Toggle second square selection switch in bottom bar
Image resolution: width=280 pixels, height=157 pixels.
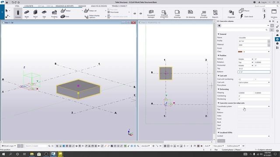click(x=22, y=146)
